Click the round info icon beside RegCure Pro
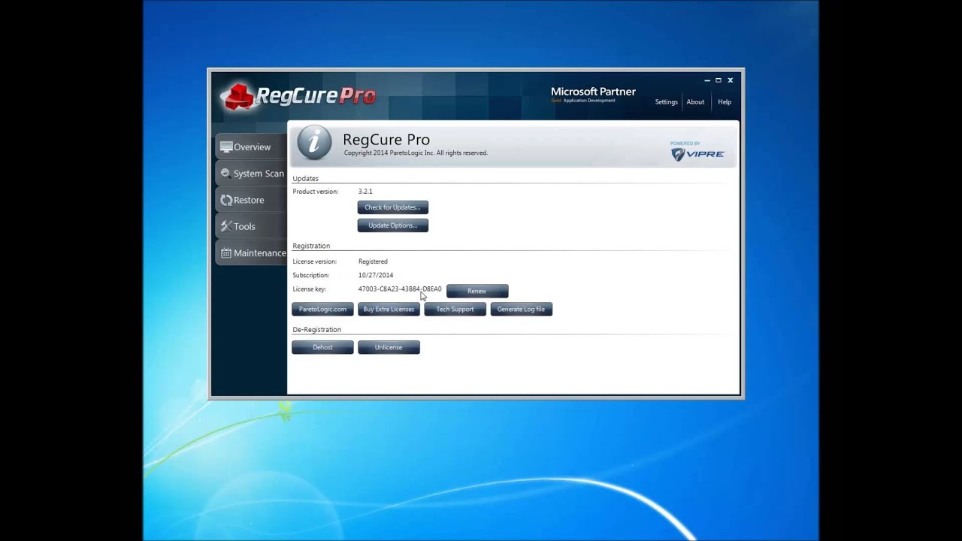Viewport: 962px width, 541px height. click(x=314, y=143)
